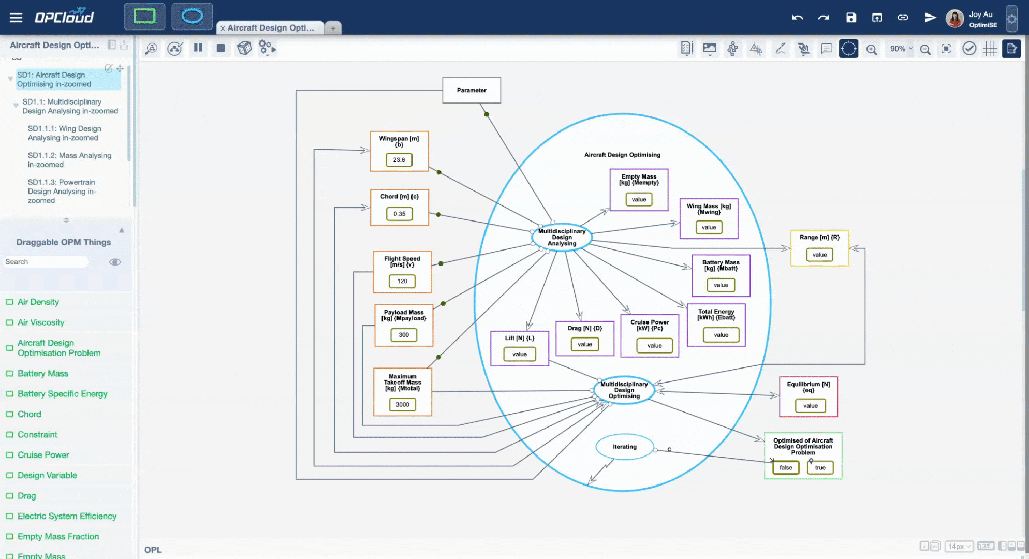The image size is (1029, 559).
Task: Collapse the Draggable OPM Things panel arrow
Action: pos(122,230)
